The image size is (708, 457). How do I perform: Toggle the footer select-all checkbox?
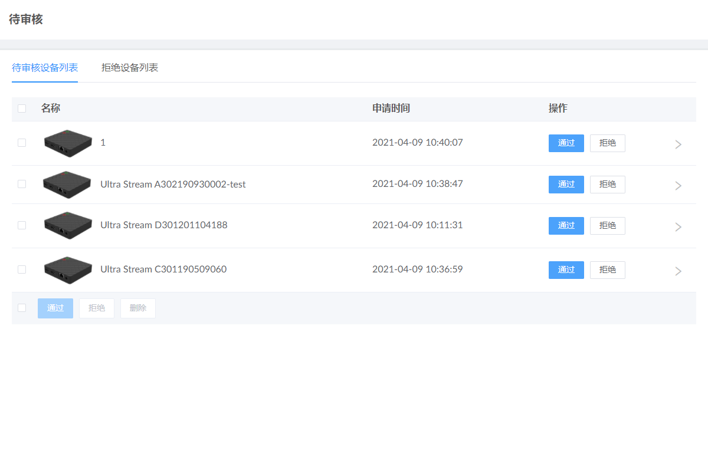pyautogui.click(x=22, y=308)
